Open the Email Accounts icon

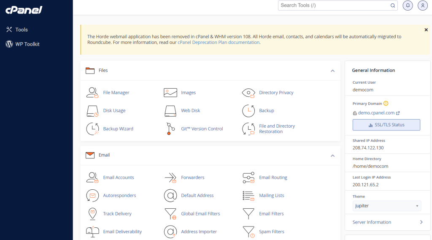tap(92, 177)
